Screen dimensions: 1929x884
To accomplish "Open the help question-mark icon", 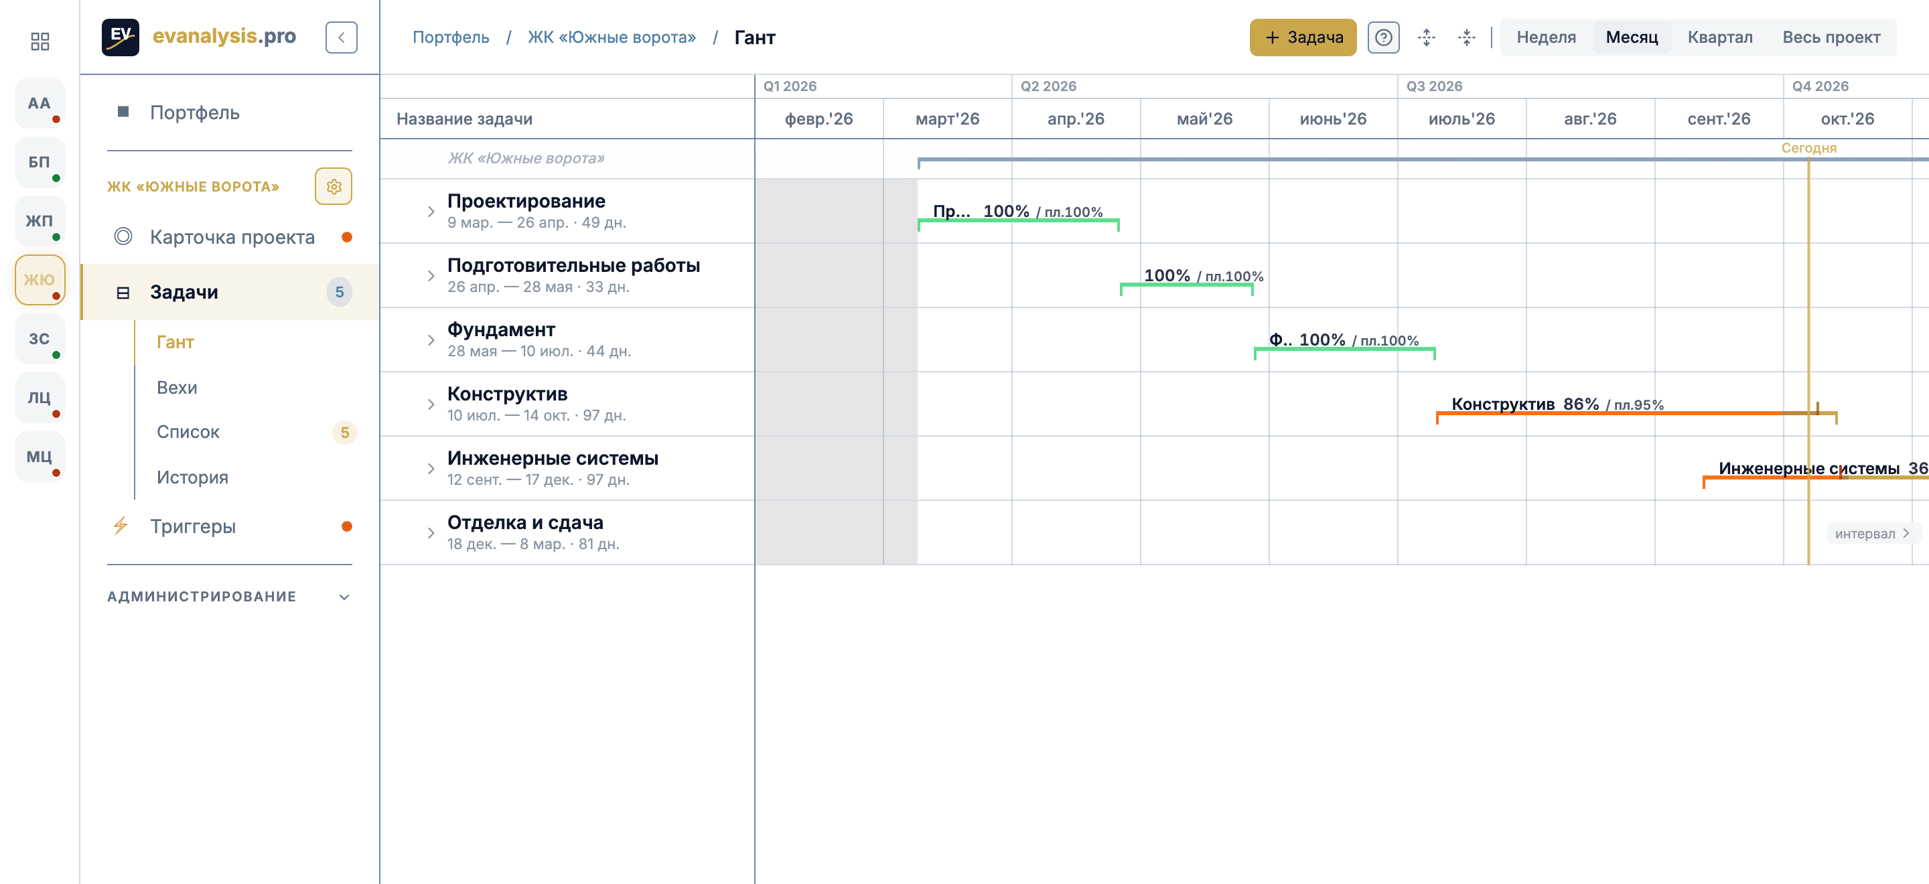I will tap(1383, 38).
